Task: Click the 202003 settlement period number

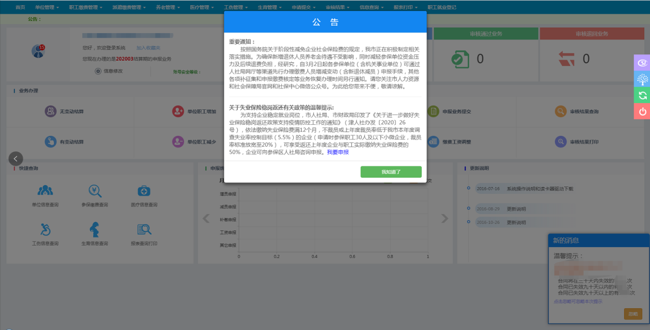Action: 124,59
